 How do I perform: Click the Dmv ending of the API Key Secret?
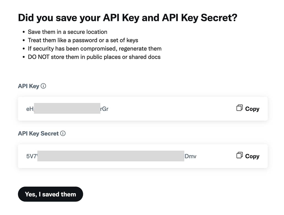[x=190, y=156]
